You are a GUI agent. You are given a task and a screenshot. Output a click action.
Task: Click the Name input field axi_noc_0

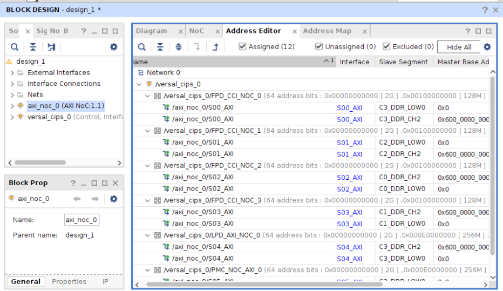click(x=81, y=220)
